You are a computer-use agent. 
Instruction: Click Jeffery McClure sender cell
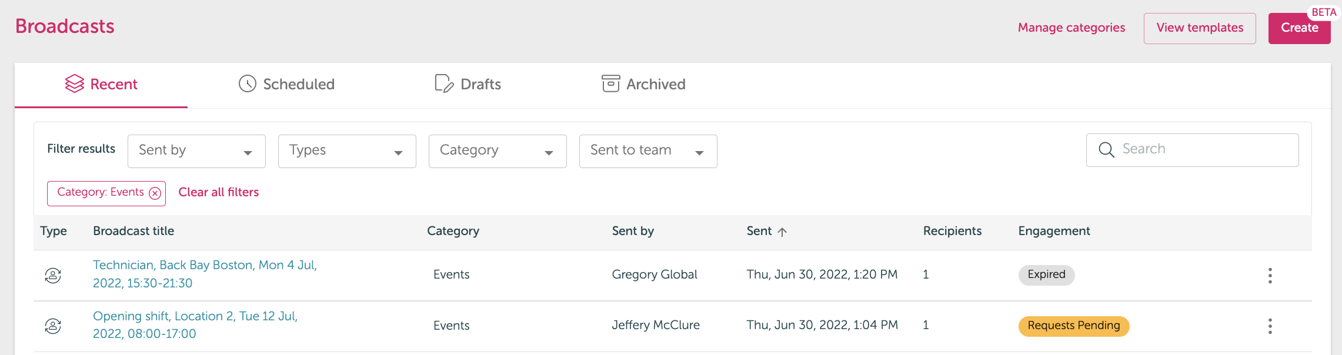tap(656, 325)
